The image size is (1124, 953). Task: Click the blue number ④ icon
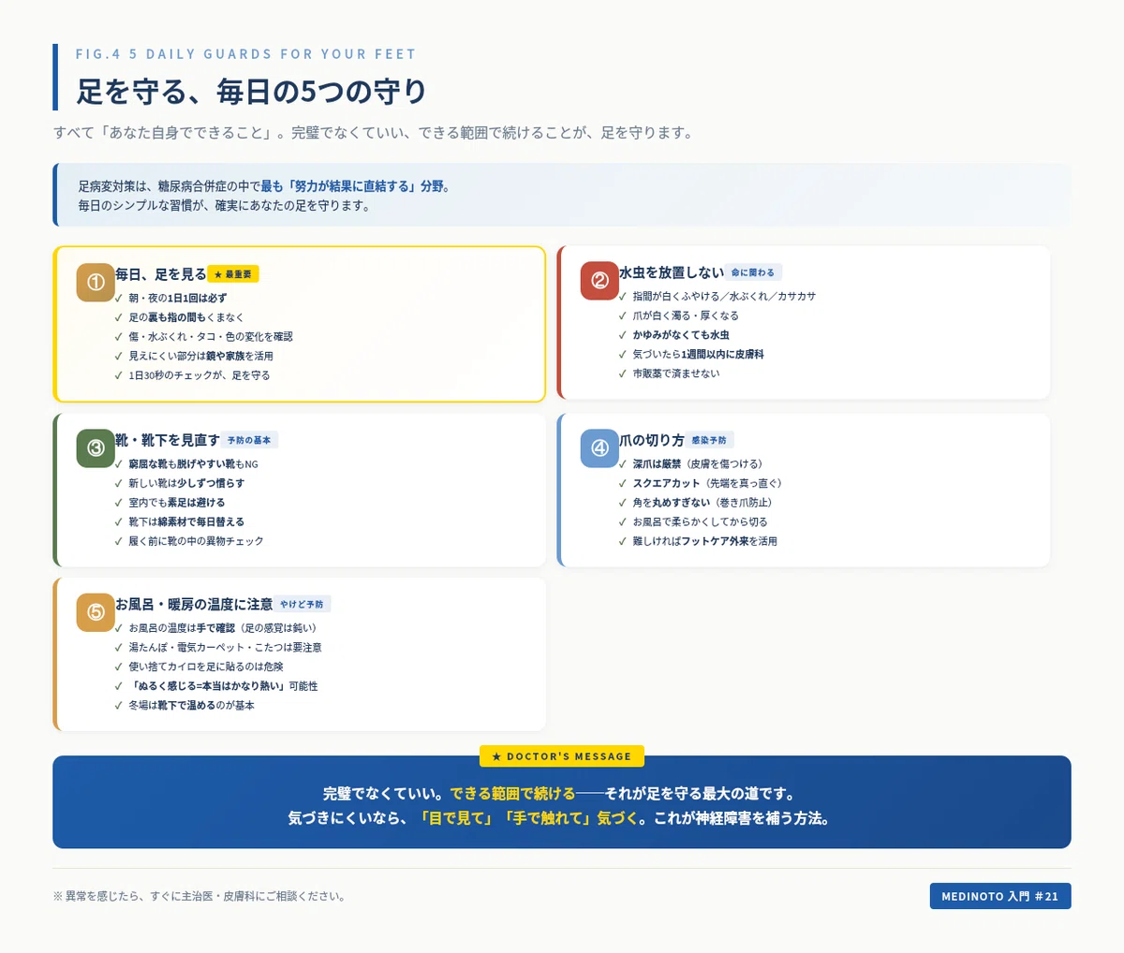(x=599, y=448)
